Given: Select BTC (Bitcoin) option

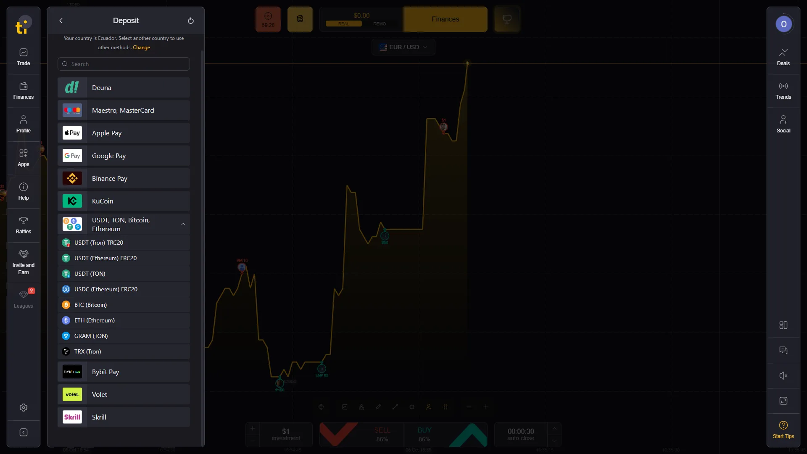Looking at the screenshot, I should pyautogui.click(x=124, y=305).
